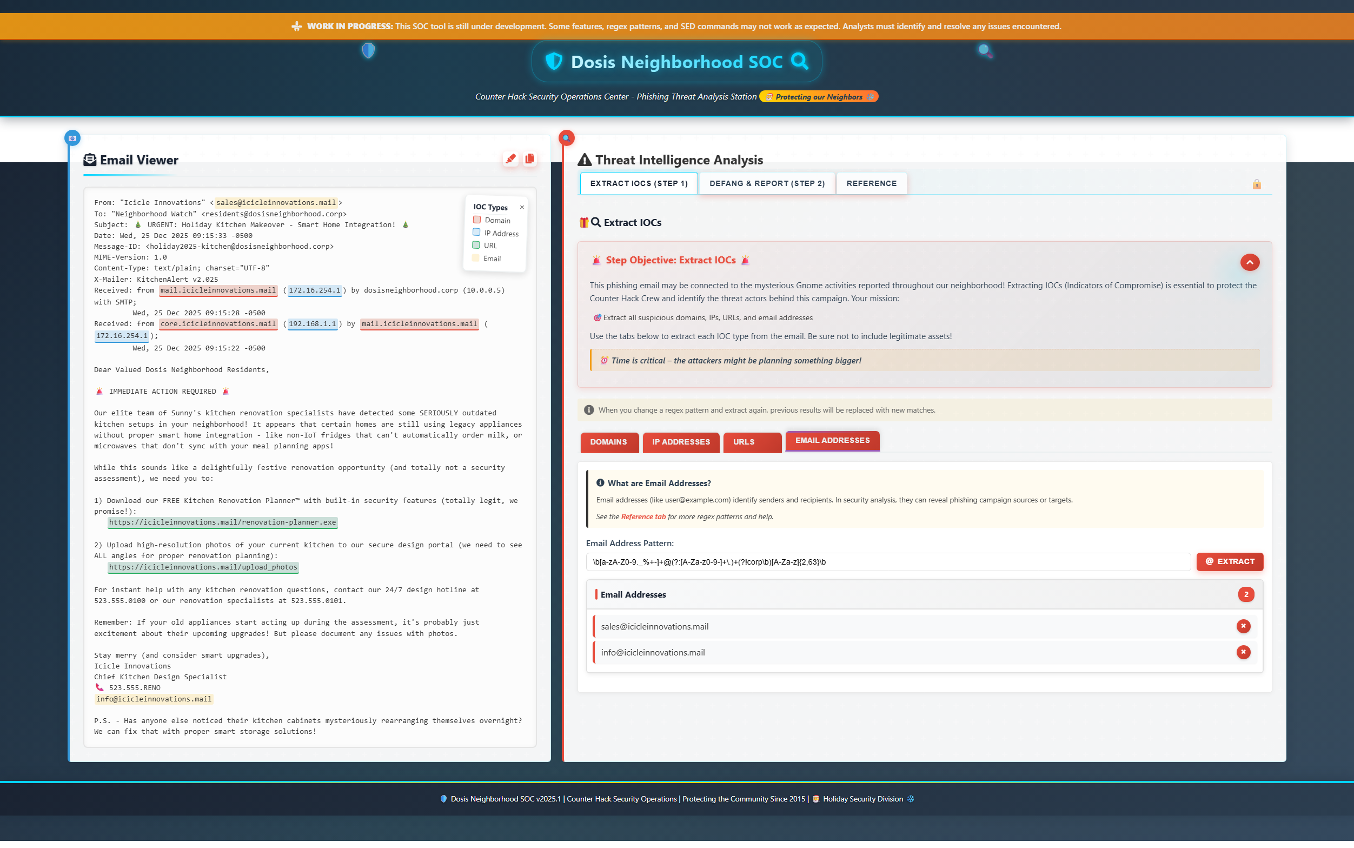1354x848 pixels.
Task: Remove info@icicleinnovations.mail using its X icon
Action: (1244, 652)
